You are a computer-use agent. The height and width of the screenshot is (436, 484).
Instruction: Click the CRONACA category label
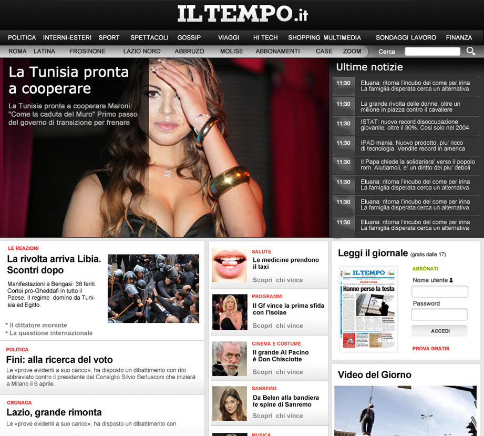(x=19, y=403)
